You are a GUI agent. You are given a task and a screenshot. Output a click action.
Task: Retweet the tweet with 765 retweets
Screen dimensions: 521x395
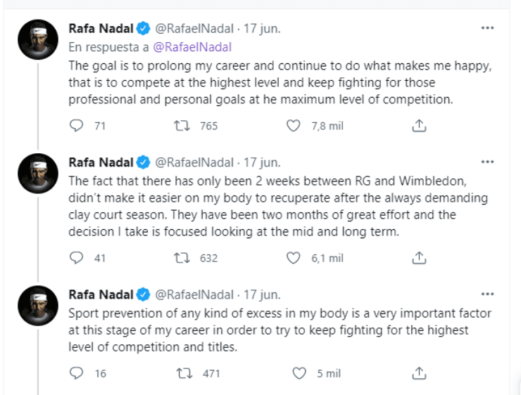(x=182, y=126)
